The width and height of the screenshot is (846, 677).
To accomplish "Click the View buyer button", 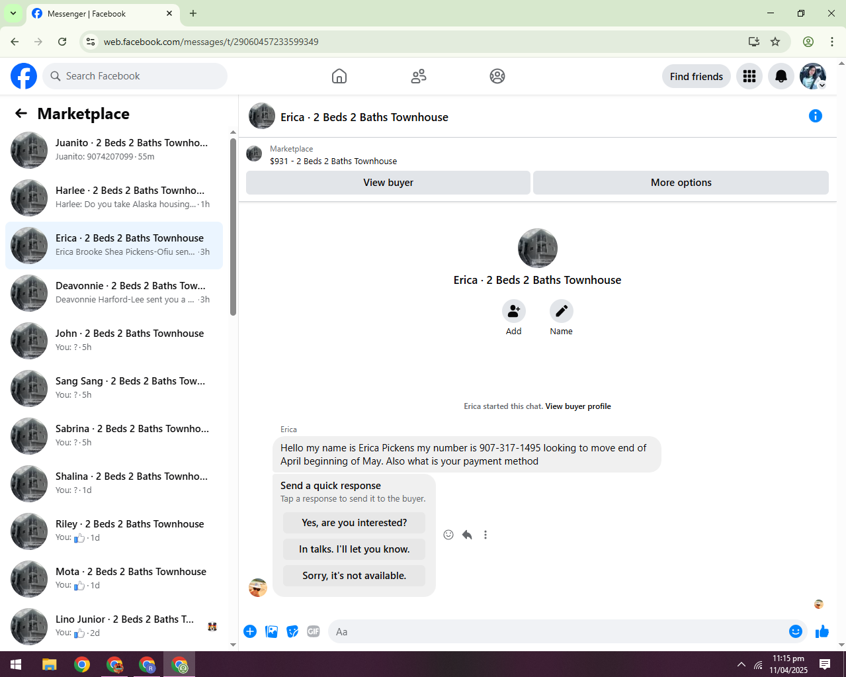I will [388, 183].
